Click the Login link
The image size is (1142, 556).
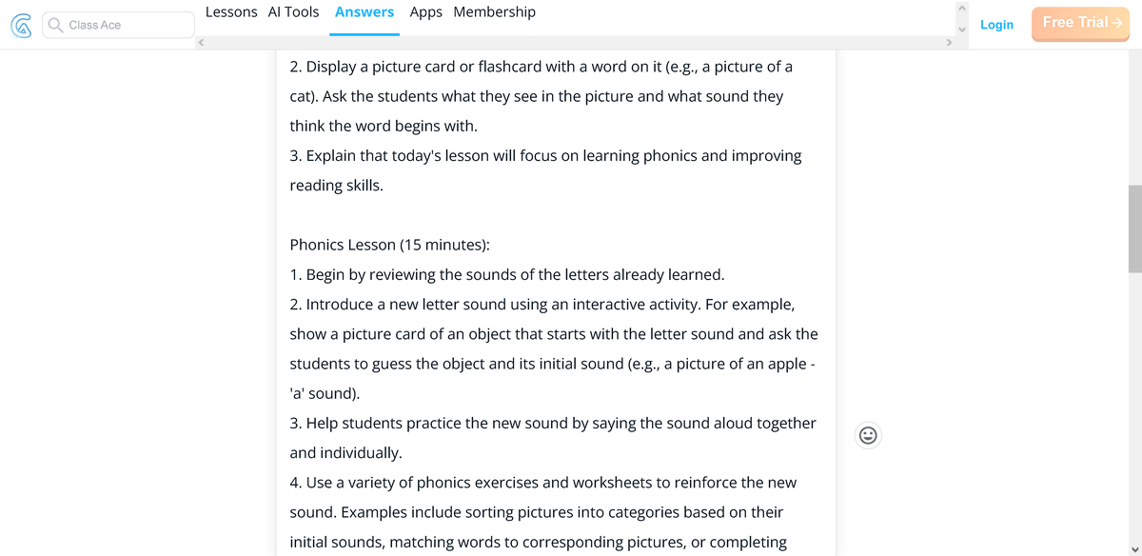(x=996, y=25)
